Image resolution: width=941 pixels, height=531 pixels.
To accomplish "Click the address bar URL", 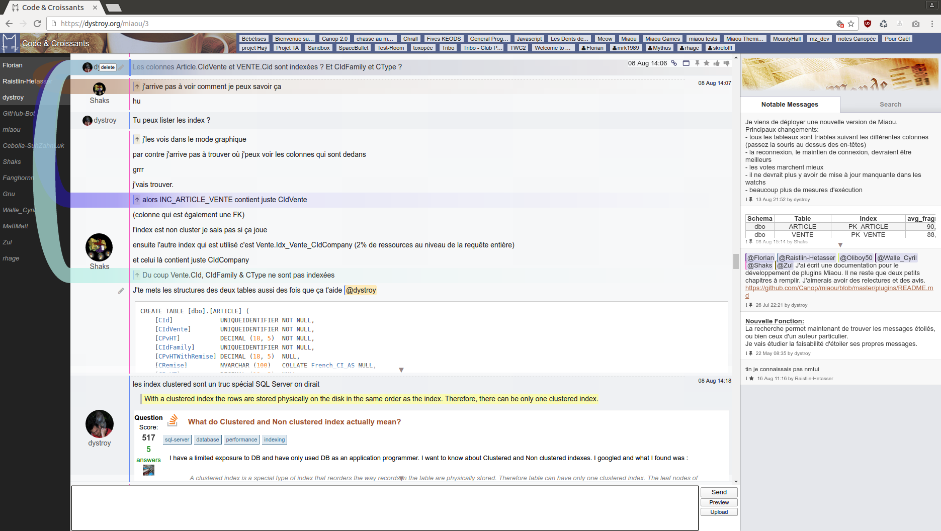I will click(105, 24).
